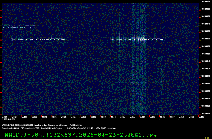
Task: Select the LOPORA-v5g.py QRSS reception text
Action: coord(91,128)
